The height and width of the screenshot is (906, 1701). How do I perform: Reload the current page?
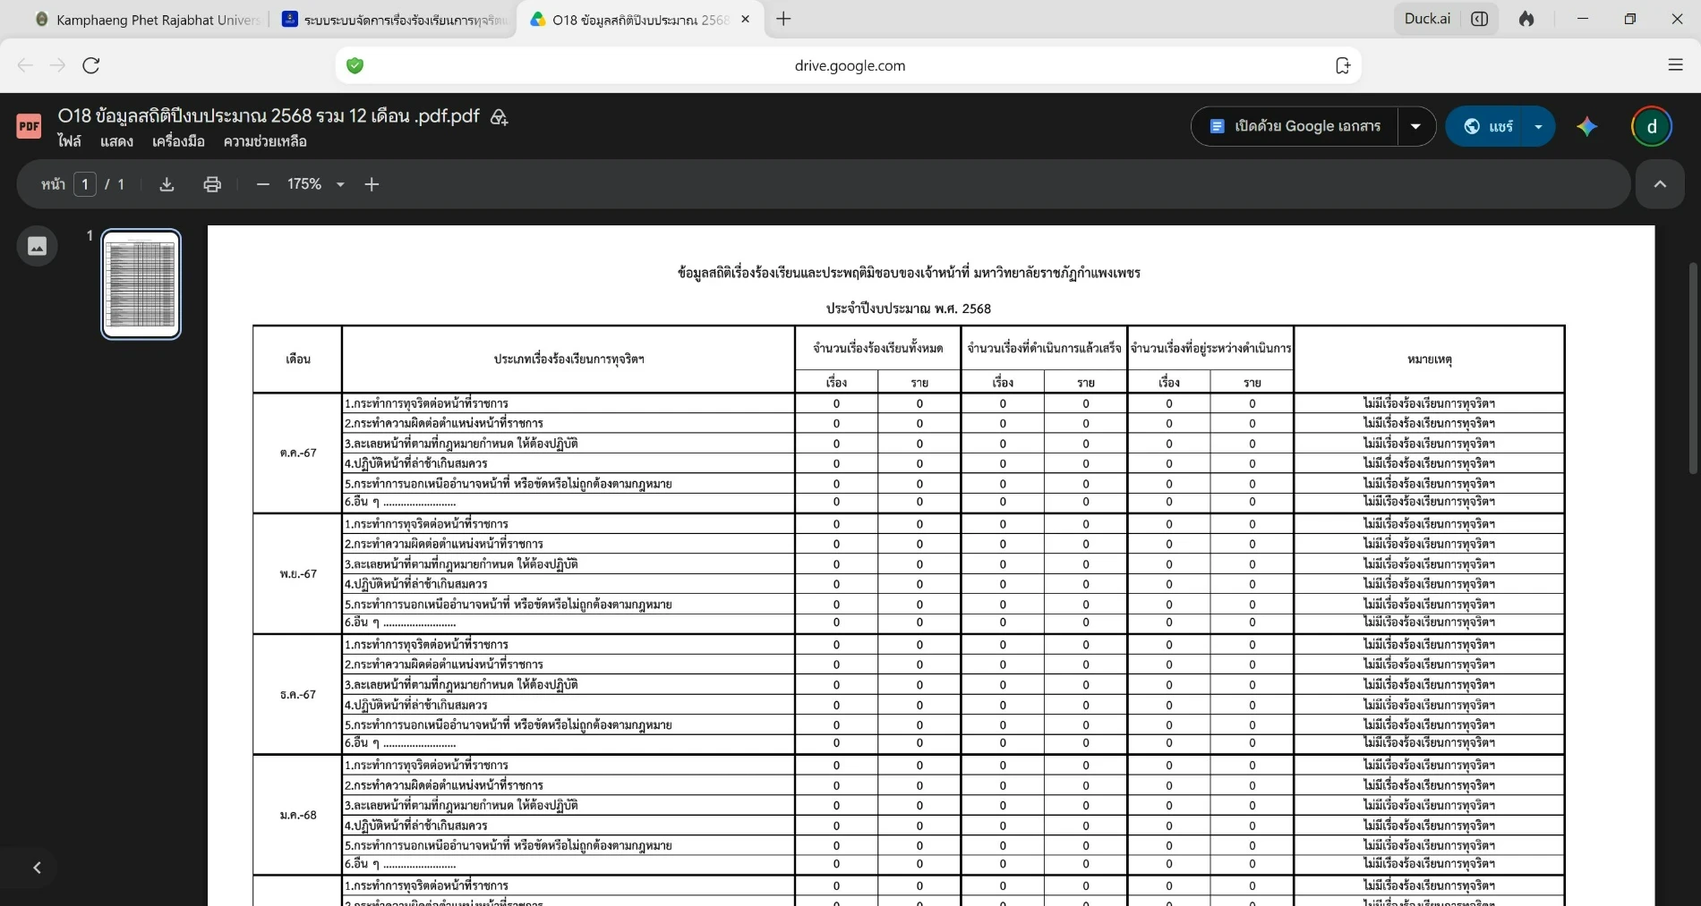(91, 65)
